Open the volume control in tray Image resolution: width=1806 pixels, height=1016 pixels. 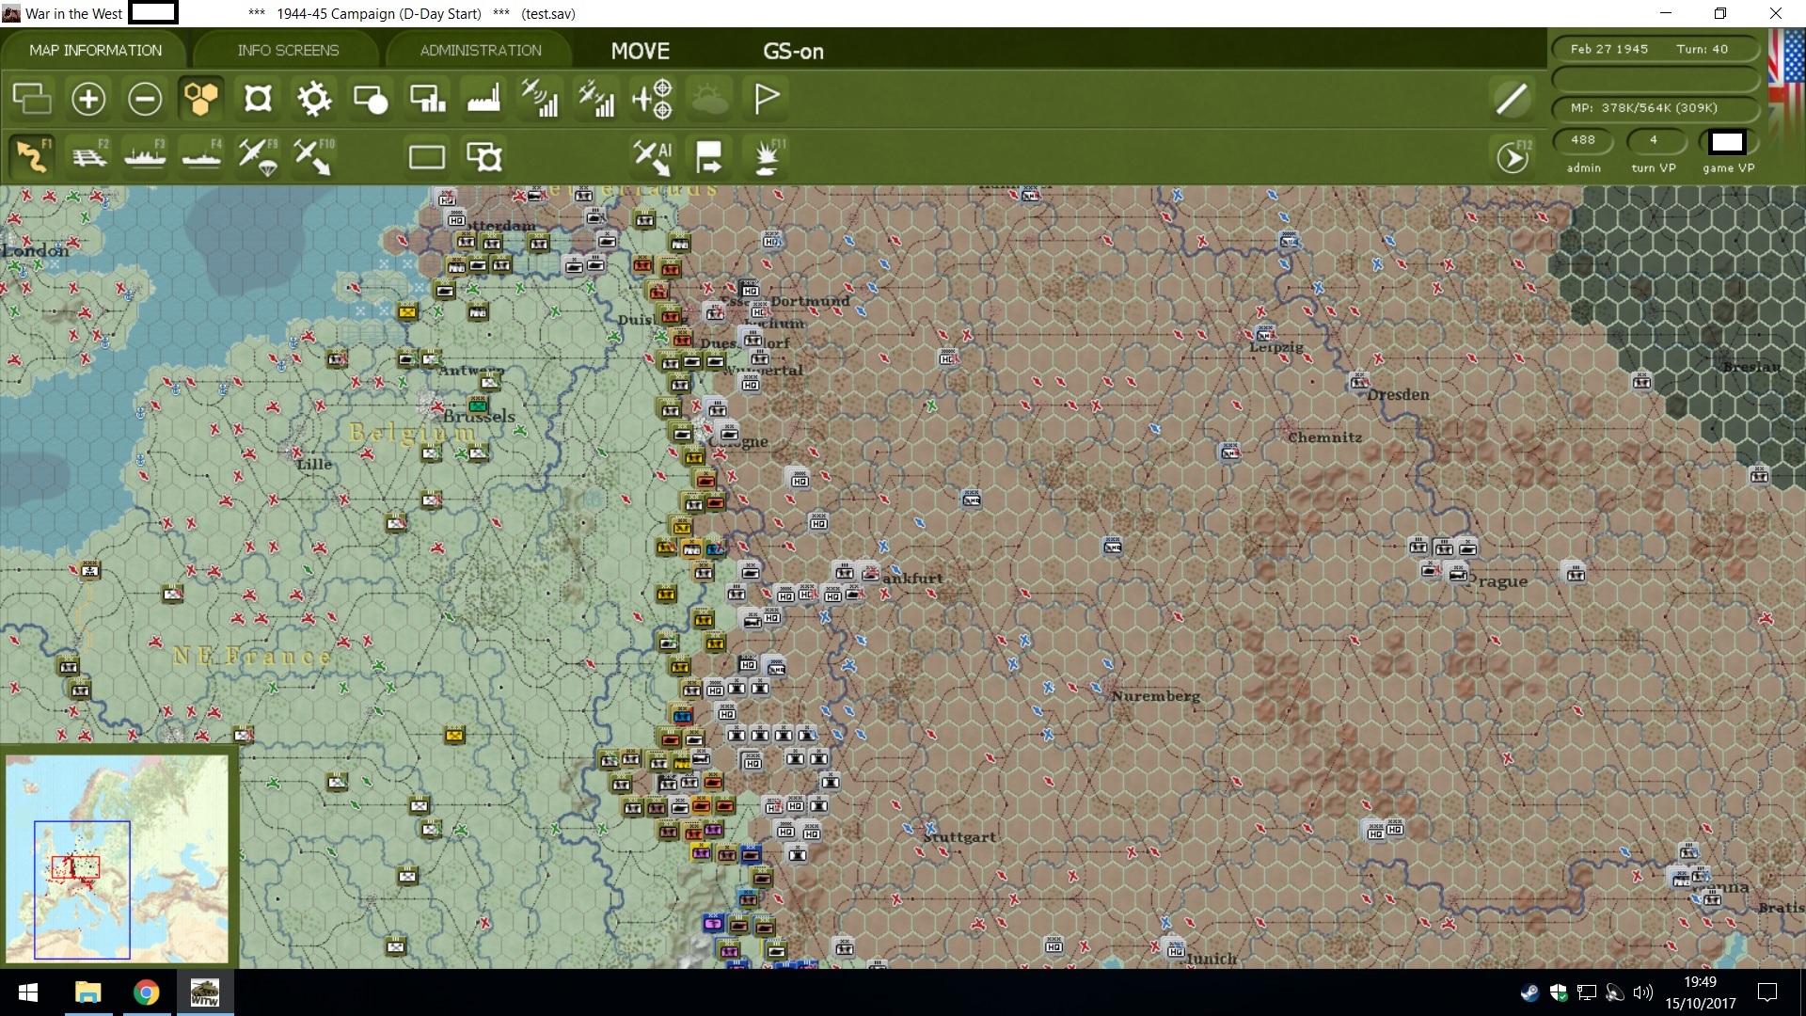[1643, 992]
